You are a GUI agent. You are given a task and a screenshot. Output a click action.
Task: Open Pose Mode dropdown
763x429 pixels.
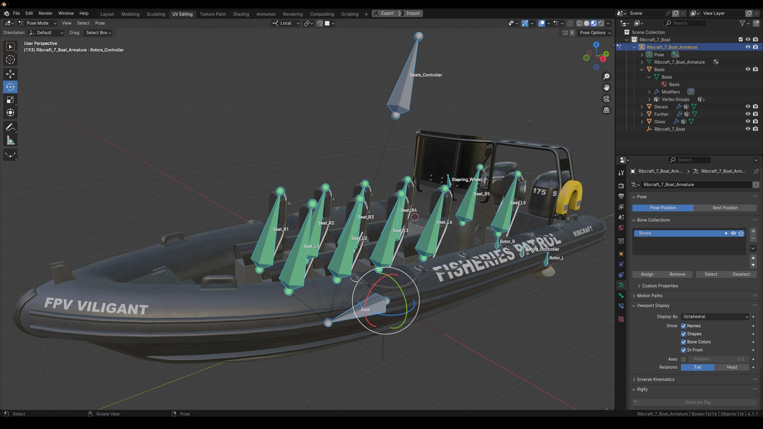click(38, 23)
